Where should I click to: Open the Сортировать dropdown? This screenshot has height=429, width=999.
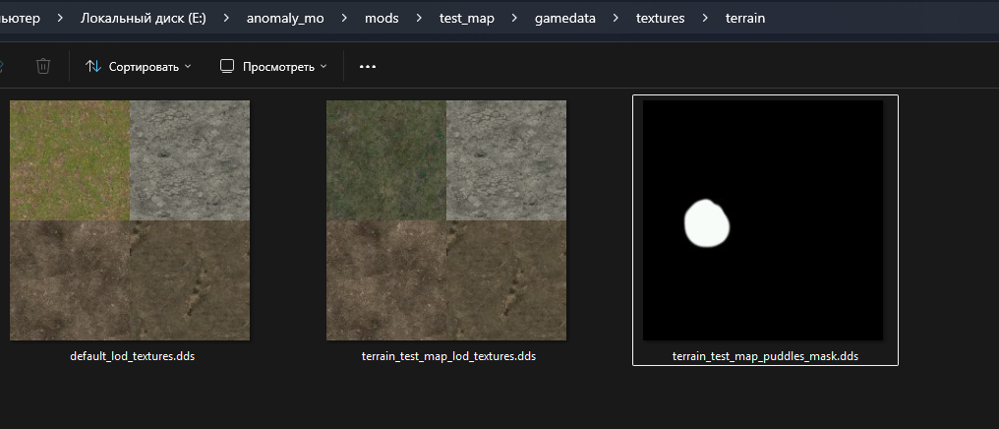pos(139,66)
